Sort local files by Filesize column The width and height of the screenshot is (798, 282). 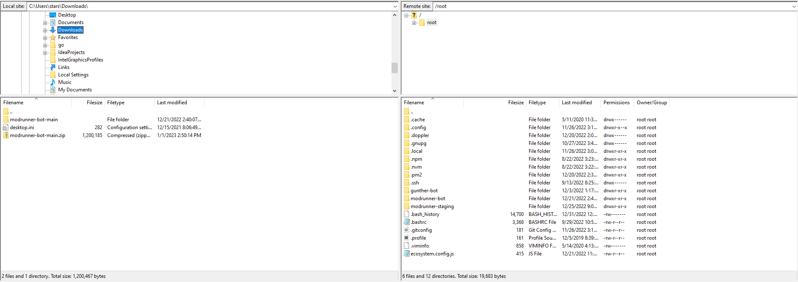[88, 103]
